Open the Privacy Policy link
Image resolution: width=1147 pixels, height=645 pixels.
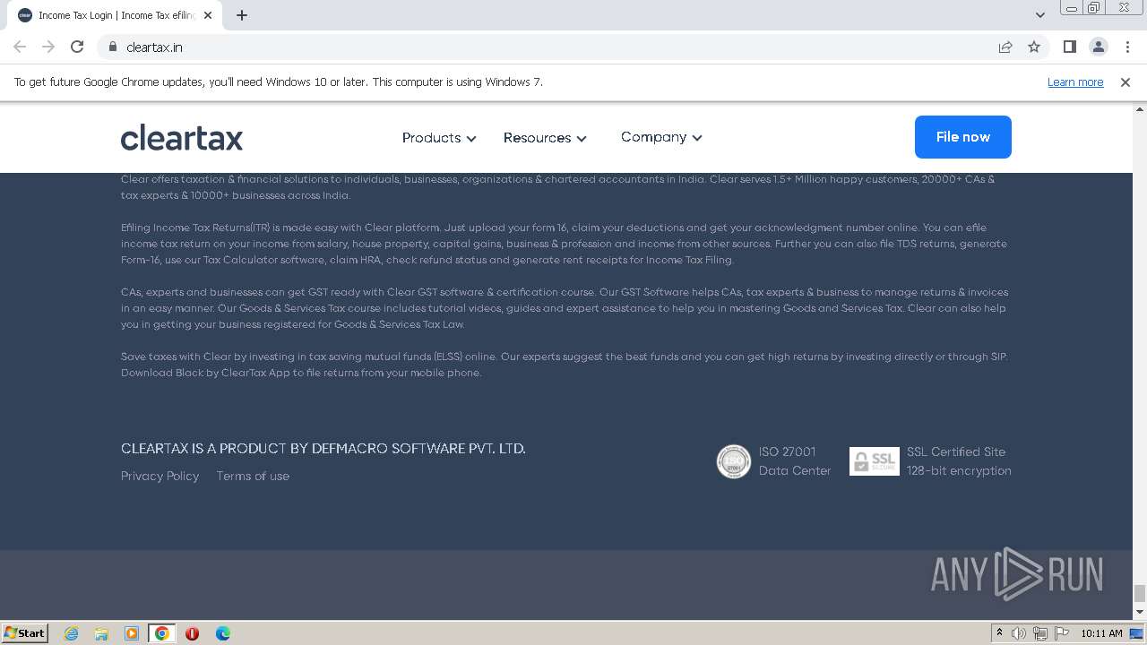tap(160, 476)
